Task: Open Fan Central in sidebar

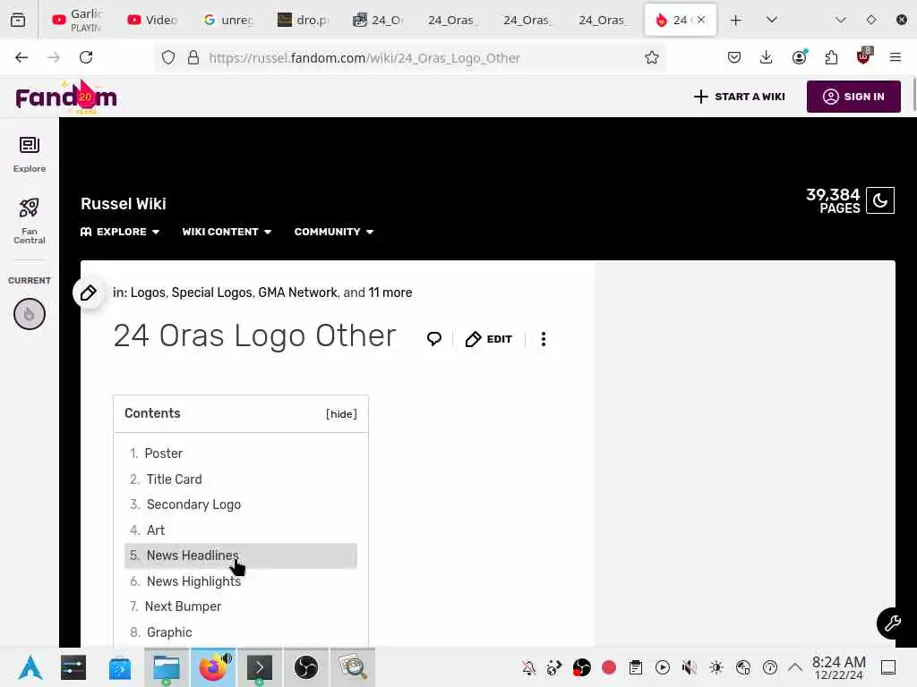Action: [x=30, y=221]
